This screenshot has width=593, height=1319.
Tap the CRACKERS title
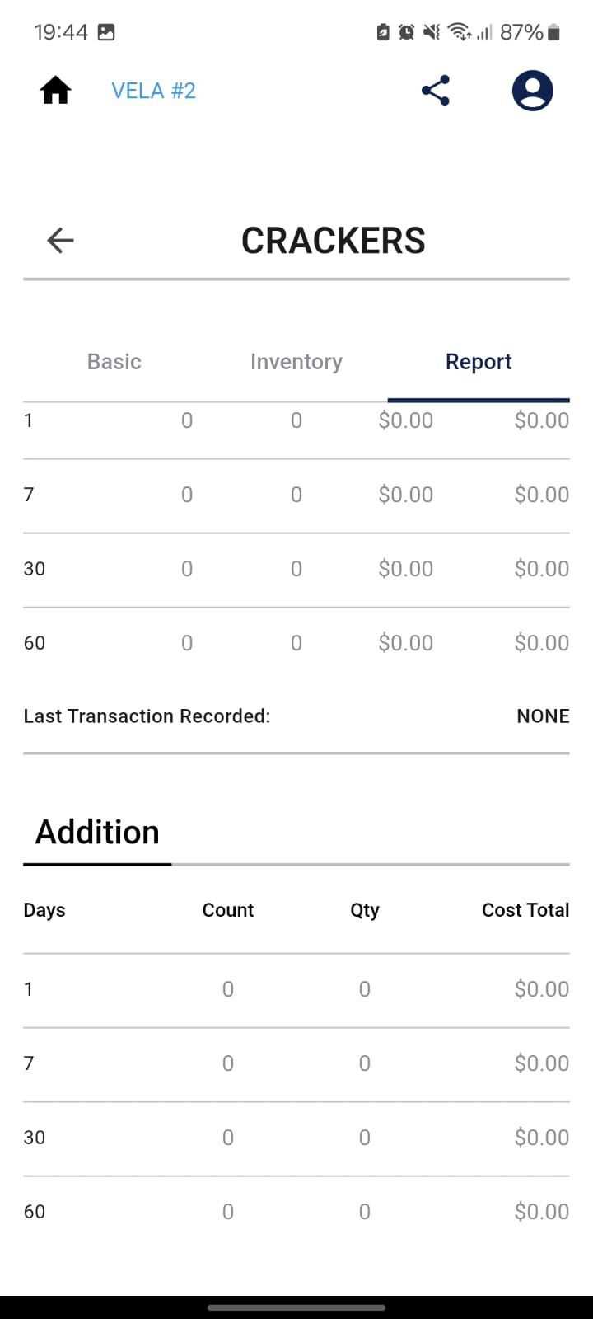click(334, 241)
